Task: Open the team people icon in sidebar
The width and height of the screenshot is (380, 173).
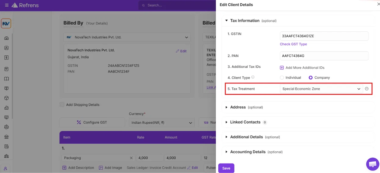Action: click(x=6, y=156)
